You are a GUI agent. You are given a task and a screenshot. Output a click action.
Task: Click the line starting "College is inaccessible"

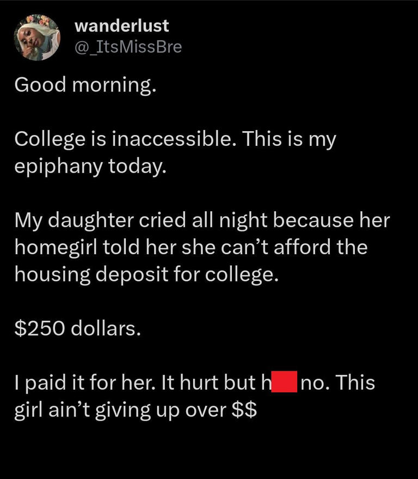(175, 139)
